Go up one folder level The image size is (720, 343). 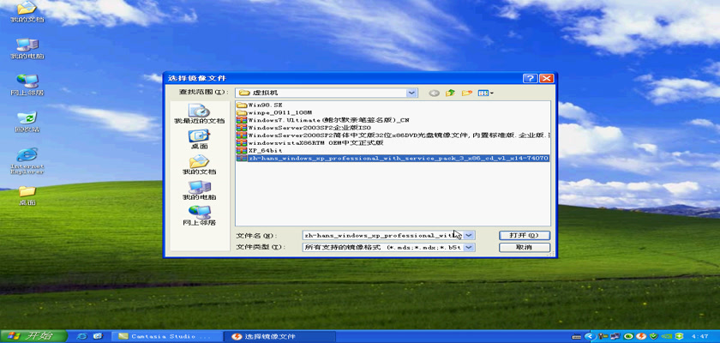[451, 92]
